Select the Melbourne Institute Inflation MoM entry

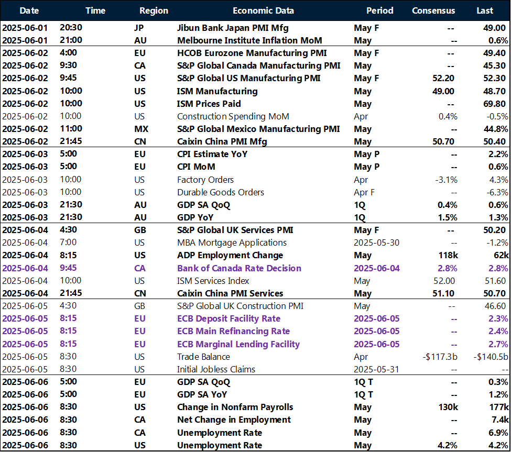click(249, 40)
